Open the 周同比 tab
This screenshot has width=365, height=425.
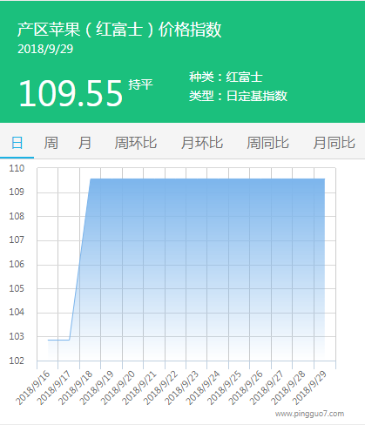tap(267, 143)
